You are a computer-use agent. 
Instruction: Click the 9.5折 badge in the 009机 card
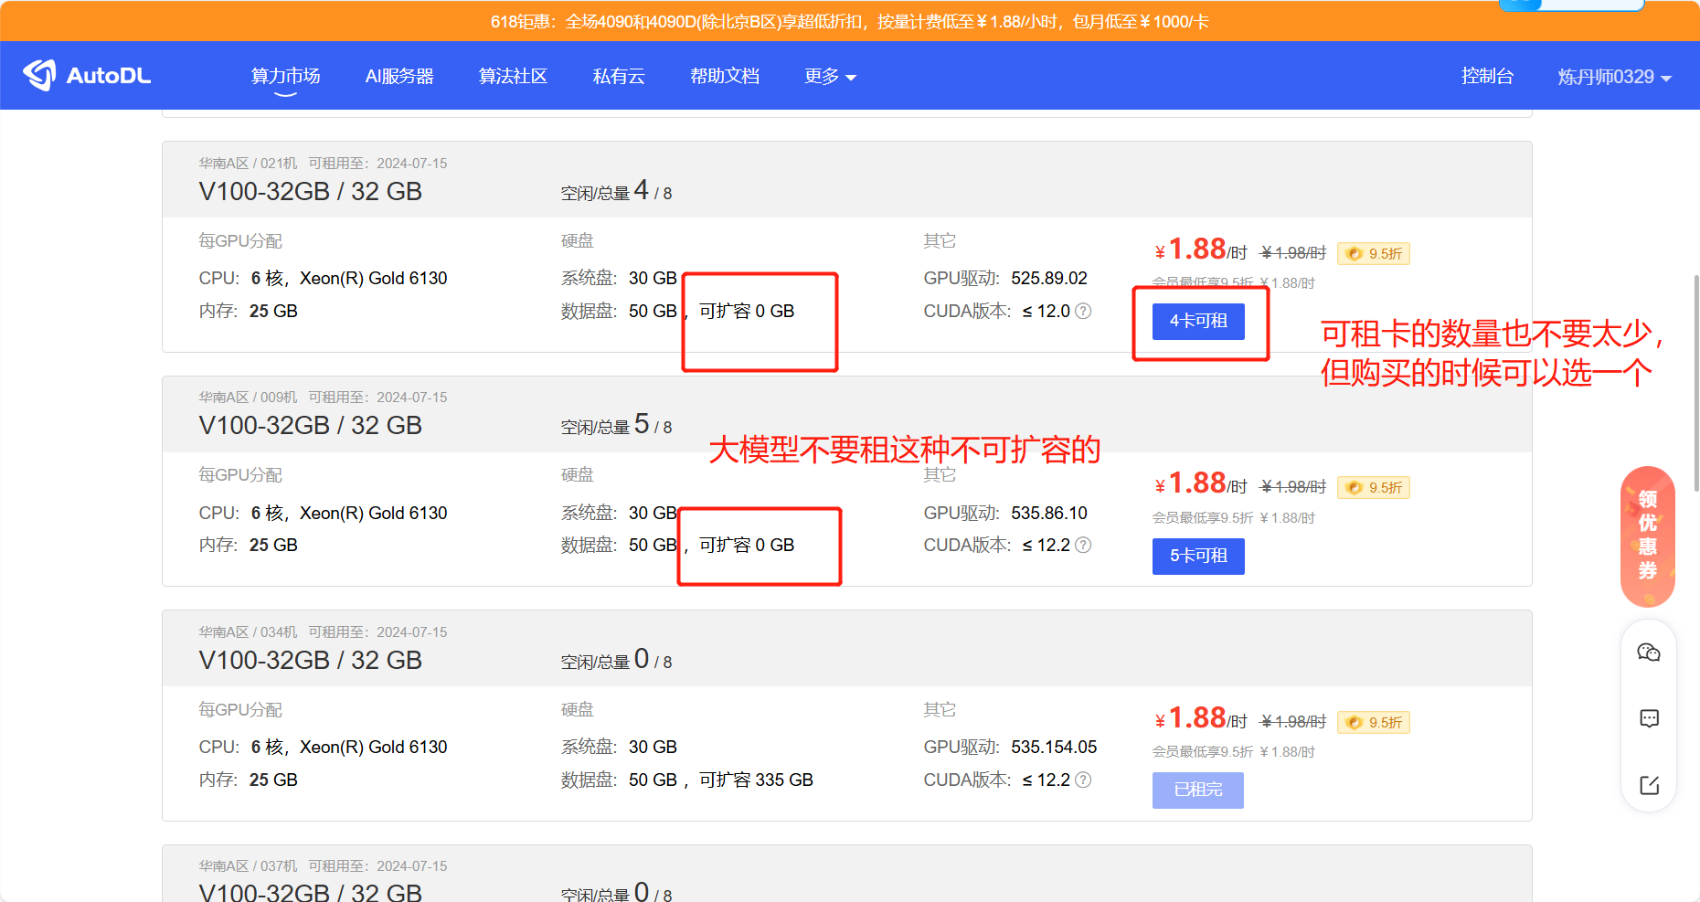[1374, 487]
